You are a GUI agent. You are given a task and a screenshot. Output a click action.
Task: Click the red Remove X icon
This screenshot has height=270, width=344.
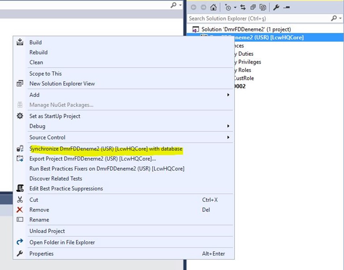(x=20, y=210)
